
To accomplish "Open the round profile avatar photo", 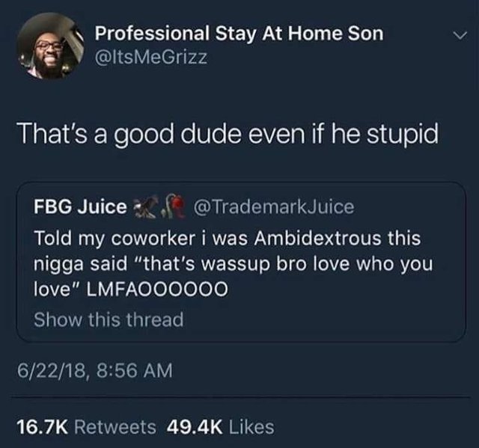I will click(x=50, y=46).
